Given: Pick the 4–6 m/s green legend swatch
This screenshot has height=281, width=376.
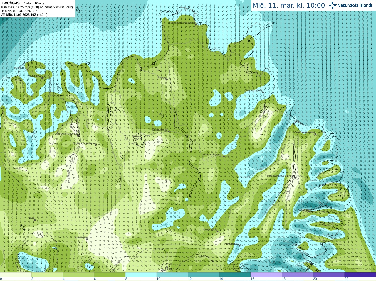Looking at the screenshot, I should click(78, 275).
